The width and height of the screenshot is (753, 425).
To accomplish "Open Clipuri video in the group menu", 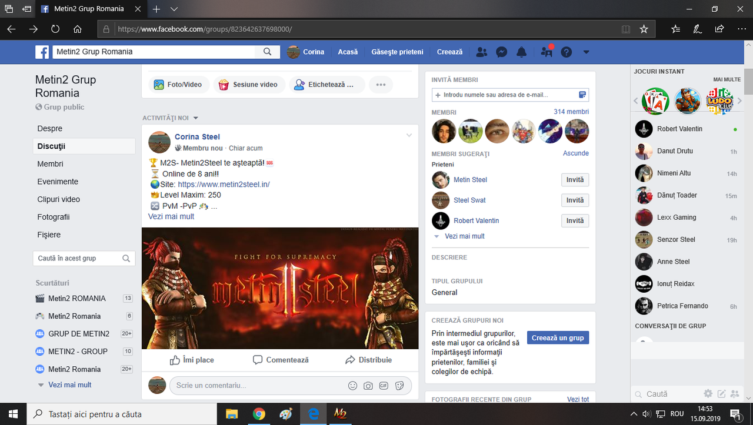I will tap(59, 199).
